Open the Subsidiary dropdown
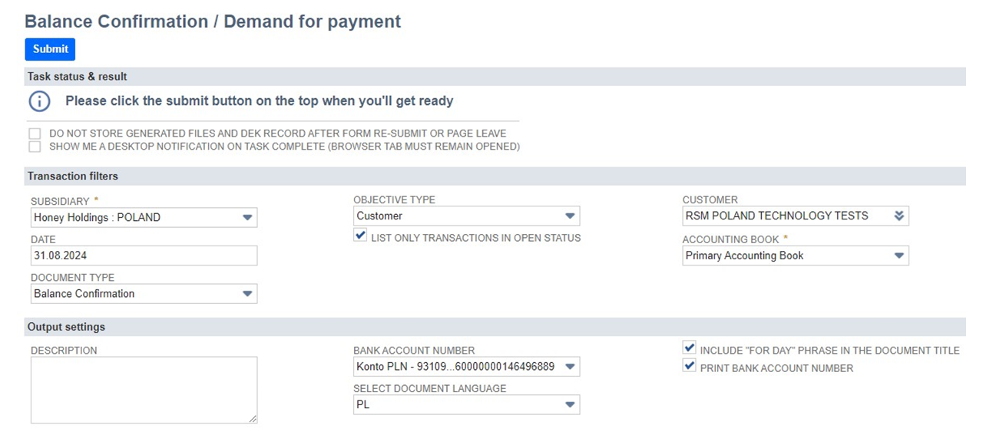The width and height of the screenshot is (983, 435). 247,218
